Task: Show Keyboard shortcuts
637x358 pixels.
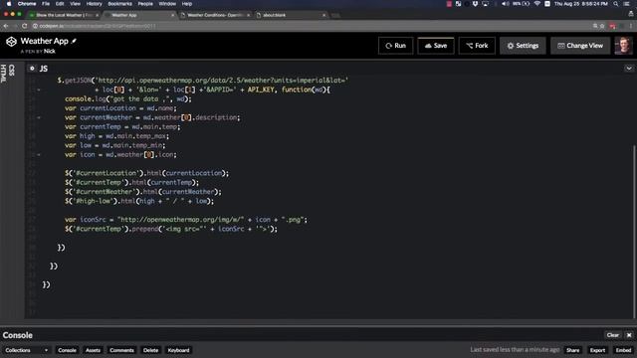Action: click(178, 350)
